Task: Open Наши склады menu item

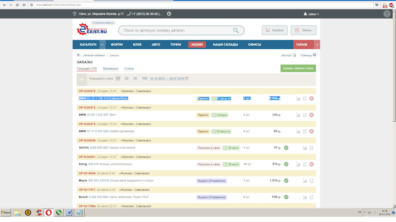Action: tap(225, 44)
